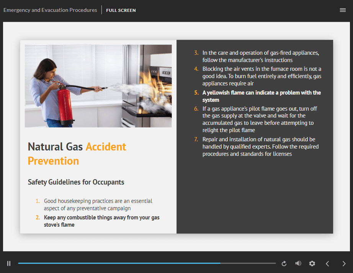This screenshot has width=353, height=273.
Task: Click the fire extinguisher photo
Action: tap(98, 86)
